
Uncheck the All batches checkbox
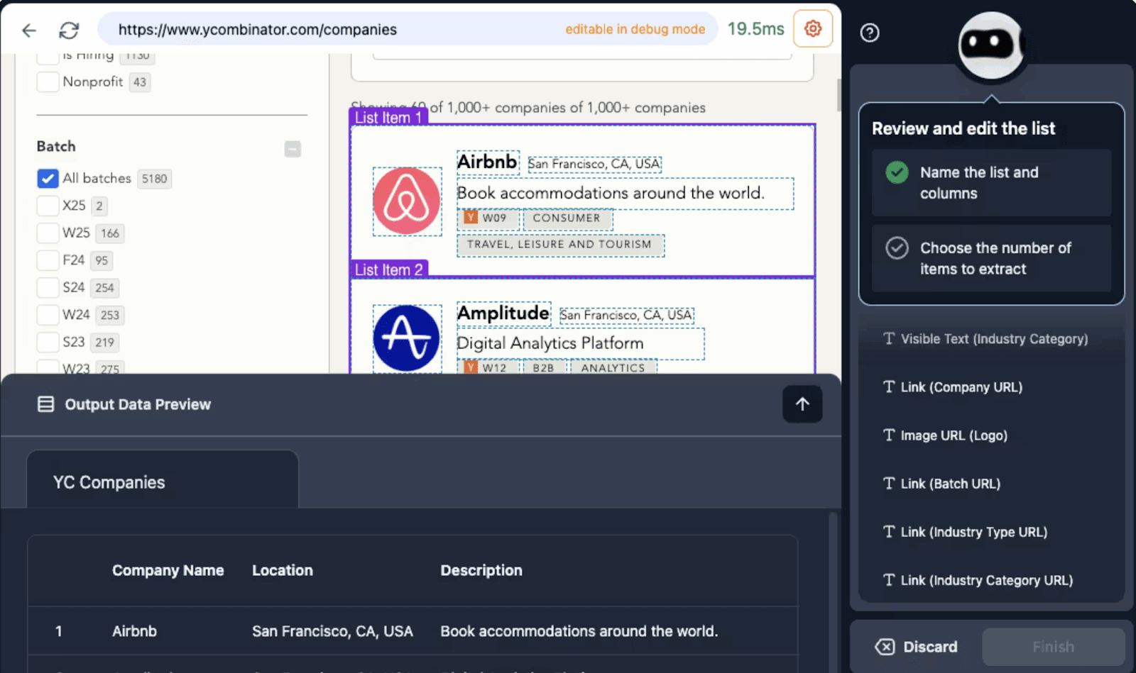tap(47, 178)
